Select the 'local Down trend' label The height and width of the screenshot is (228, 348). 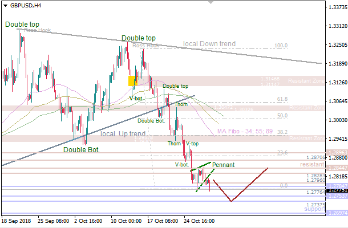click(x=209, y=44)
